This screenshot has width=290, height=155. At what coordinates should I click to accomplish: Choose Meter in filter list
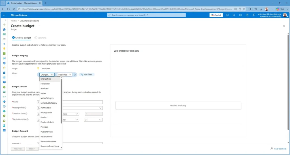point(50,93)
